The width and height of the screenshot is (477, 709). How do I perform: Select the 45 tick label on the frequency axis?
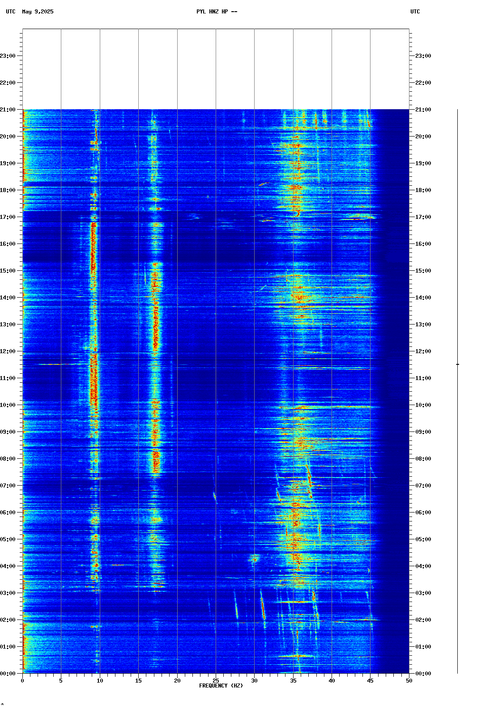[x=370, y=681]
